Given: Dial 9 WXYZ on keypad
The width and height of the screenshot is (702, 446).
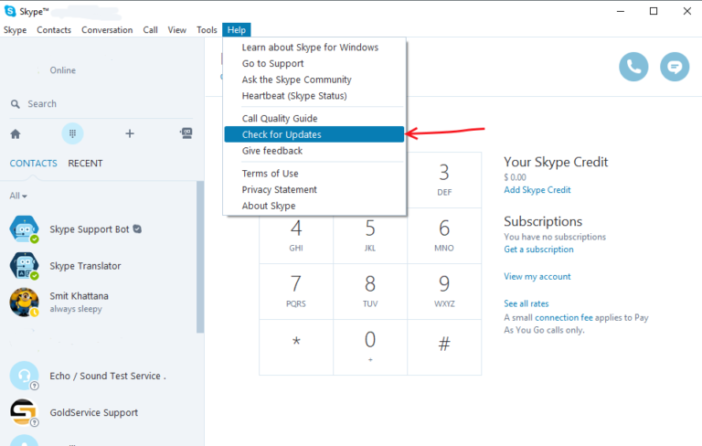Looking at the screenshot, I should pyautogui.click(x=444, y=292).
